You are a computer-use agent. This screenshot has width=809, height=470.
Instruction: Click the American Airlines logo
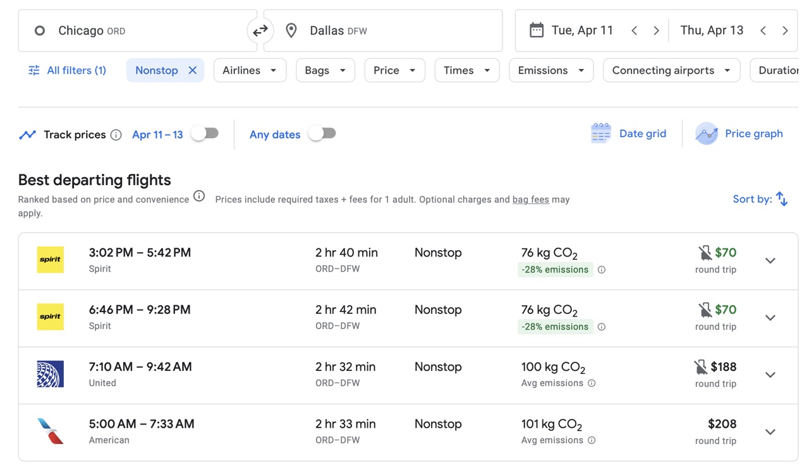coord(51,431)
